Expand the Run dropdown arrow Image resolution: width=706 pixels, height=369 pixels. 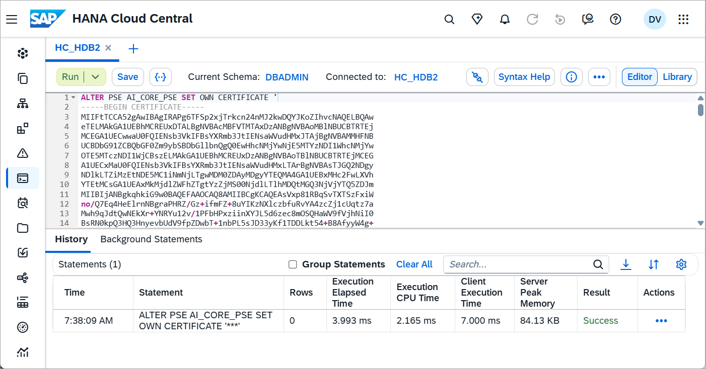96,77
